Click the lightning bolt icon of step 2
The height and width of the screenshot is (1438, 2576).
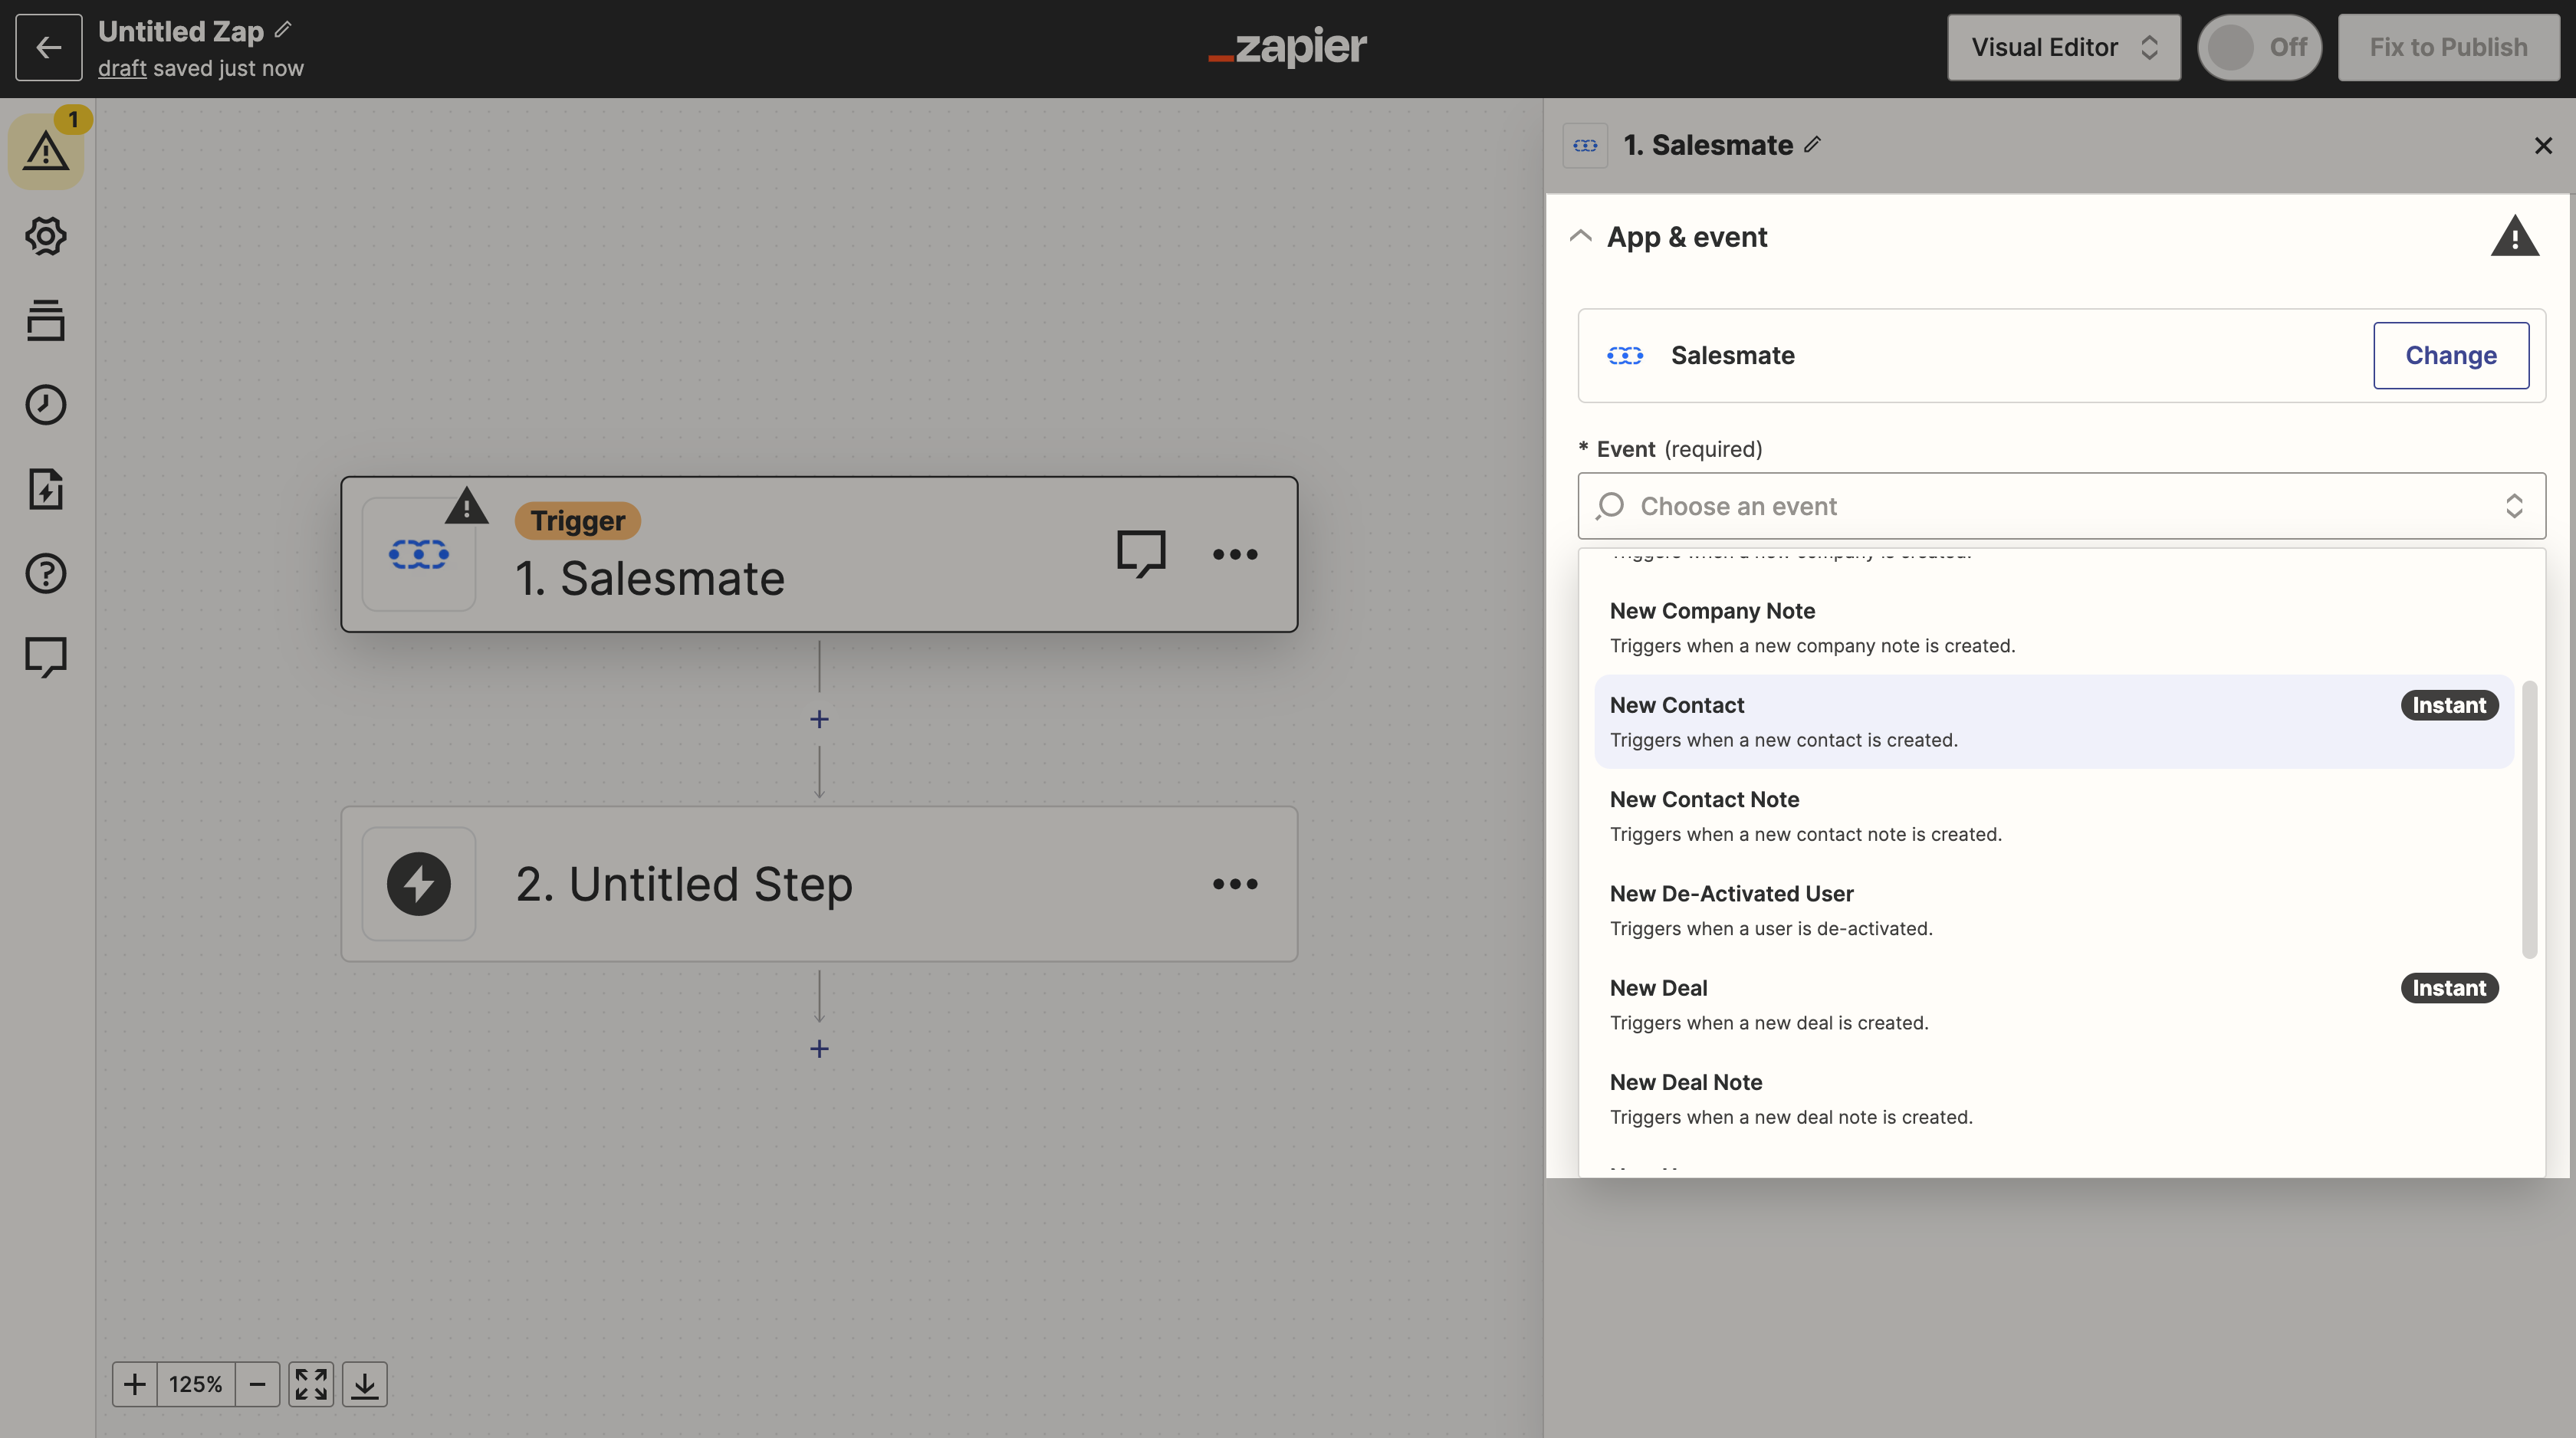click(x=418, y=884)
